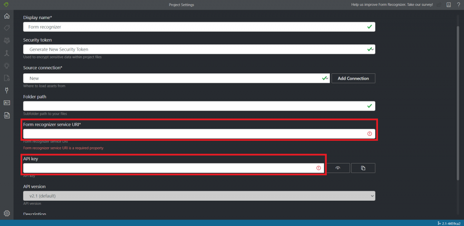
Task: Open the keyboard shortcuts book icon
Action: [449, 5]
